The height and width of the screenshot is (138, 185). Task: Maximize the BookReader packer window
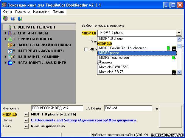click(x=173, y=5)
